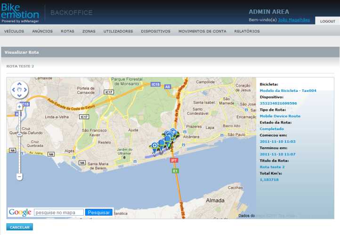Click the Cacilhas label on the map
This screenshot has width=340, height=235.
235,187
